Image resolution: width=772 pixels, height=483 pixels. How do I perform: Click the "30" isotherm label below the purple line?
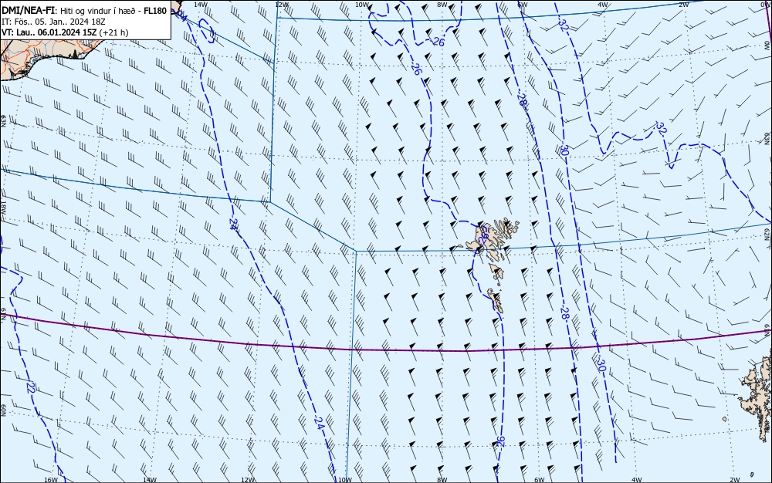coord(600,365)
